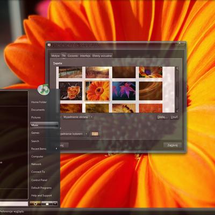The width and height of the screenshot is (215, 215).
Task: Open the Wypełnienie kolorem dropdown
Action: (x=74, y=134)
